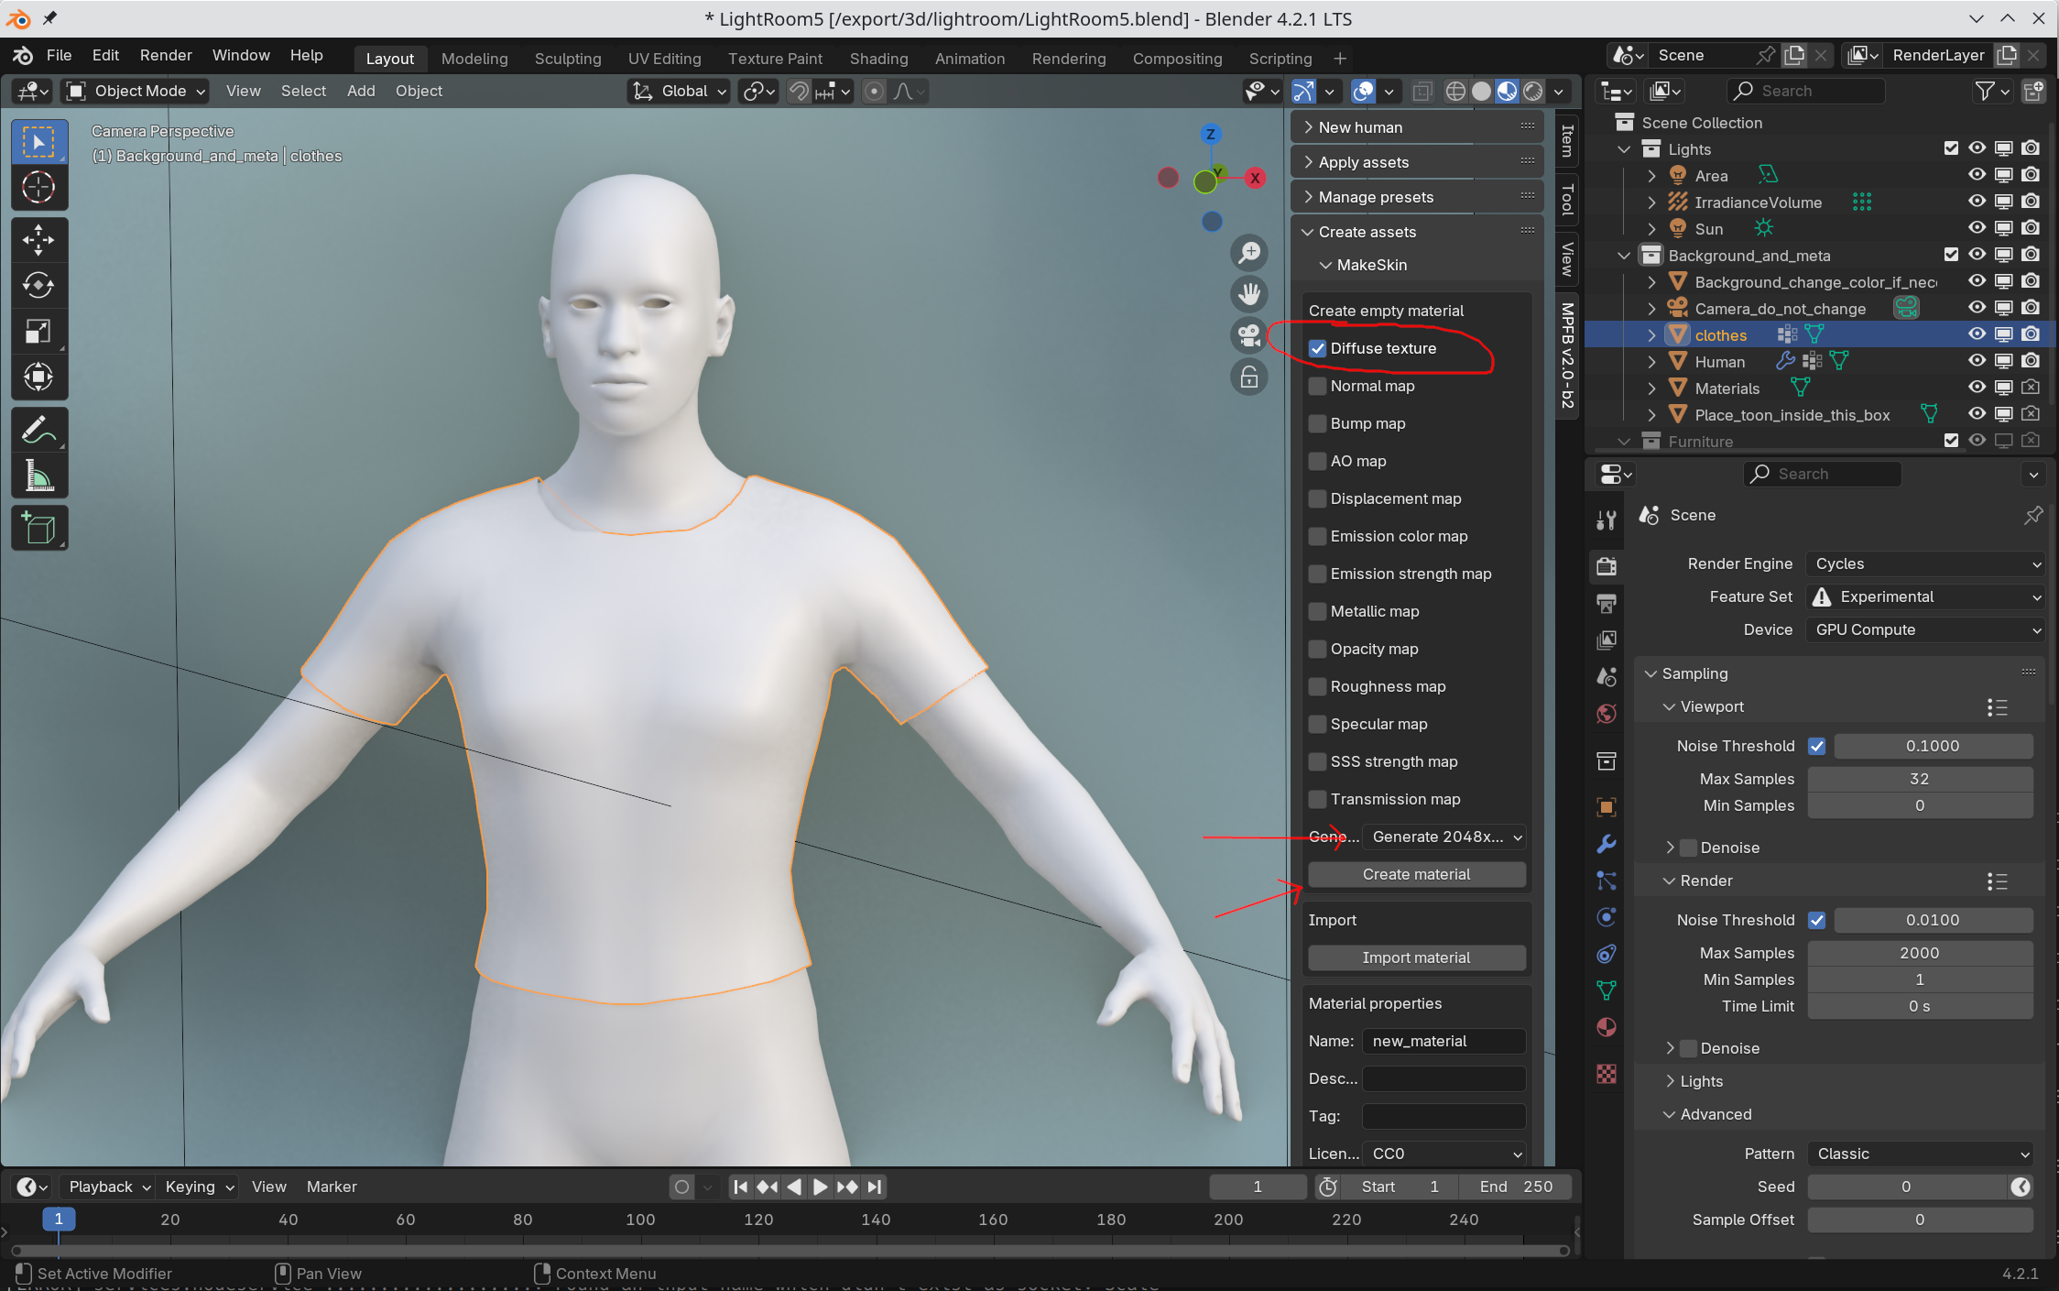
Task: Enable the Normal map checkbox
Action: coord(1318,386)
